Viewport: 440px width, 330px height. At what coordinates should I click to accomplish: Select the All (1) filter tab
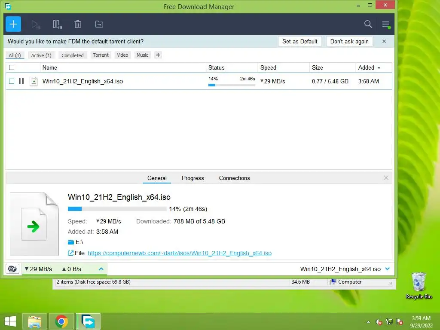pyautogui.click(x=15, y=55)
